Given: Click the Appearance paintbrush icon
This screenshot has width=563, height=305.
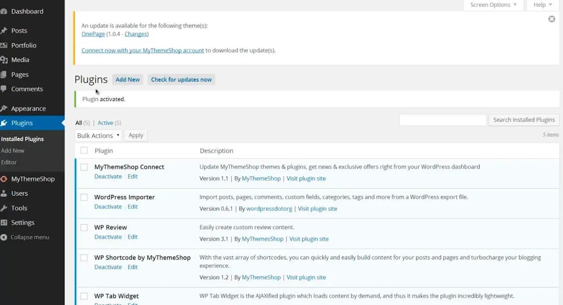Looking at the screenshot, I should [4, 109].
